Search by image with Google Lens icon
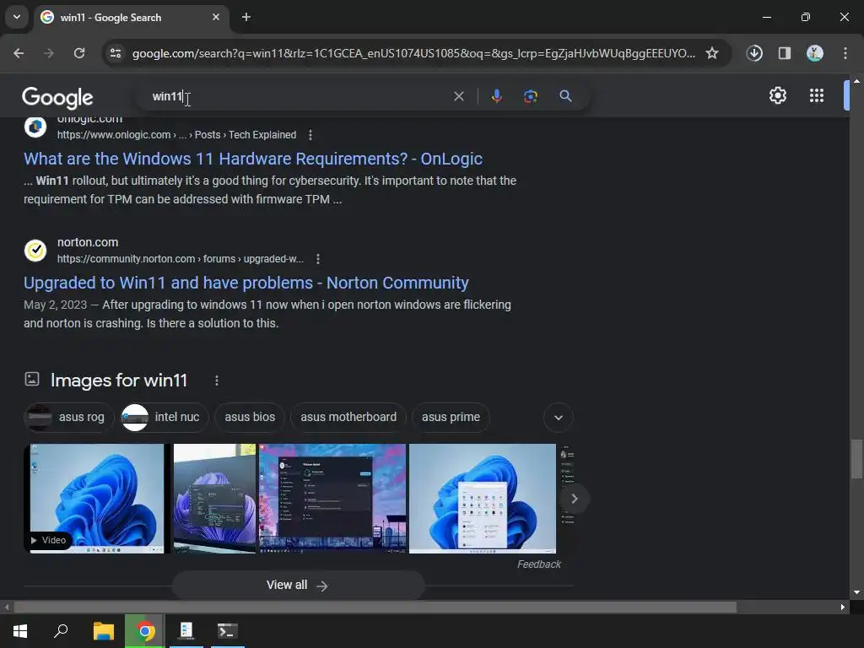The height and width of the screenshot is (648, 864). pyautogui.click(x=531, y=96)
